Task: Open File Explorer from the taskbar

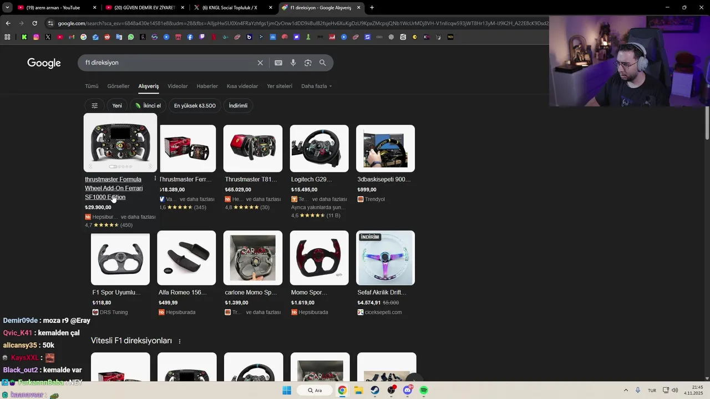Action: (x=358, y=390)
